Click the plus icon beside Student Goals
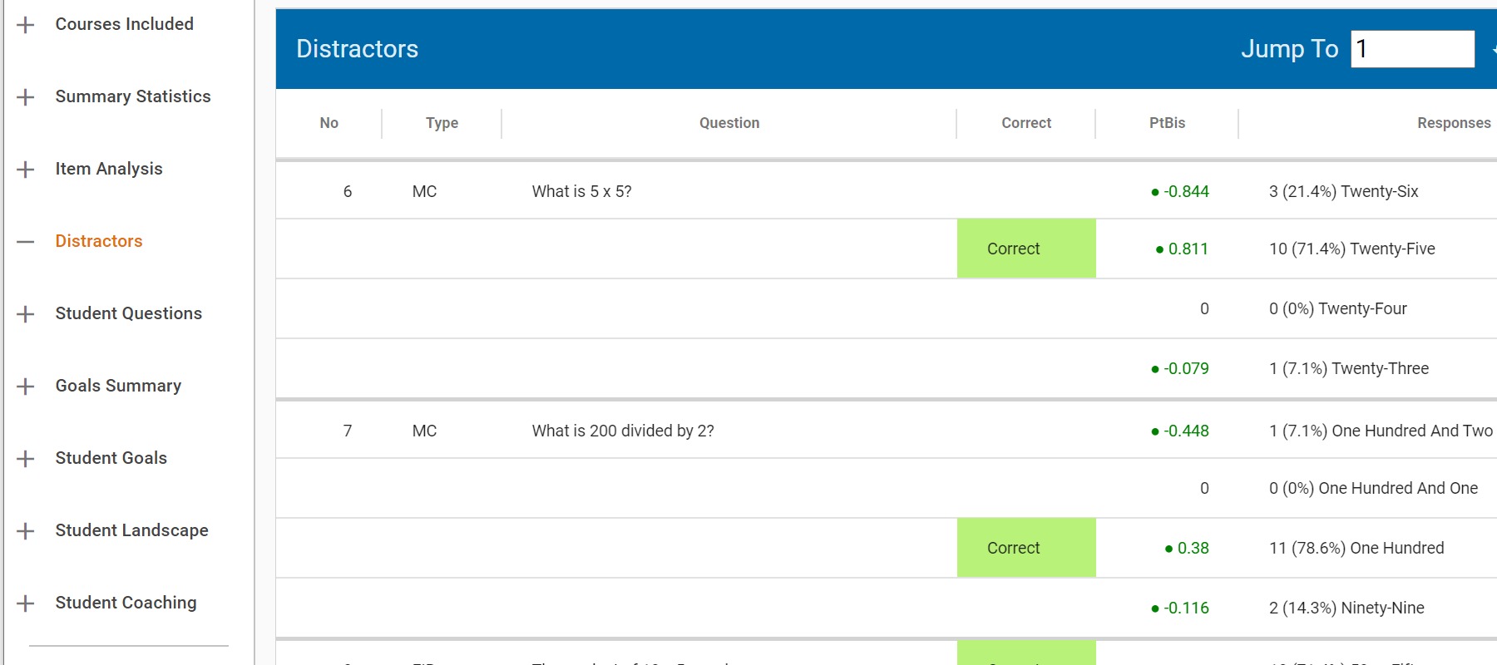Viewport: 1497px width, 665px height. coord(26,459)
